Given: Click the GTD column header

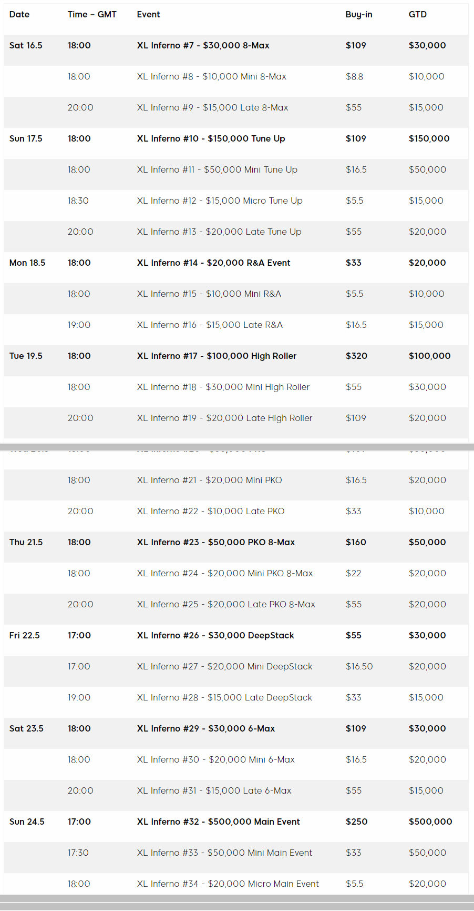Looking at the screenshot, I should pos(418,14).
